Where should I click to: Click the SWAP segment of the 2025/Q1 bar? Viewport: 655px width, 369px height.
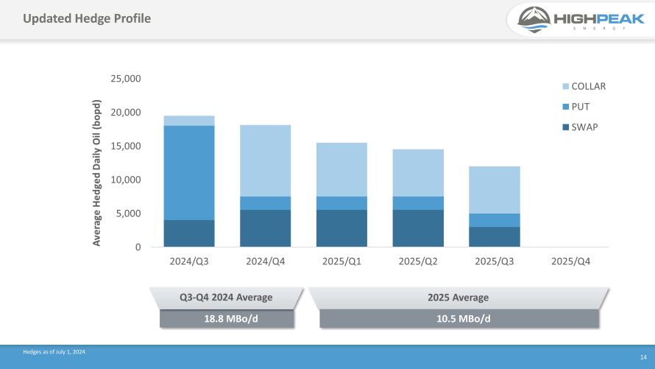pos(341,228)
